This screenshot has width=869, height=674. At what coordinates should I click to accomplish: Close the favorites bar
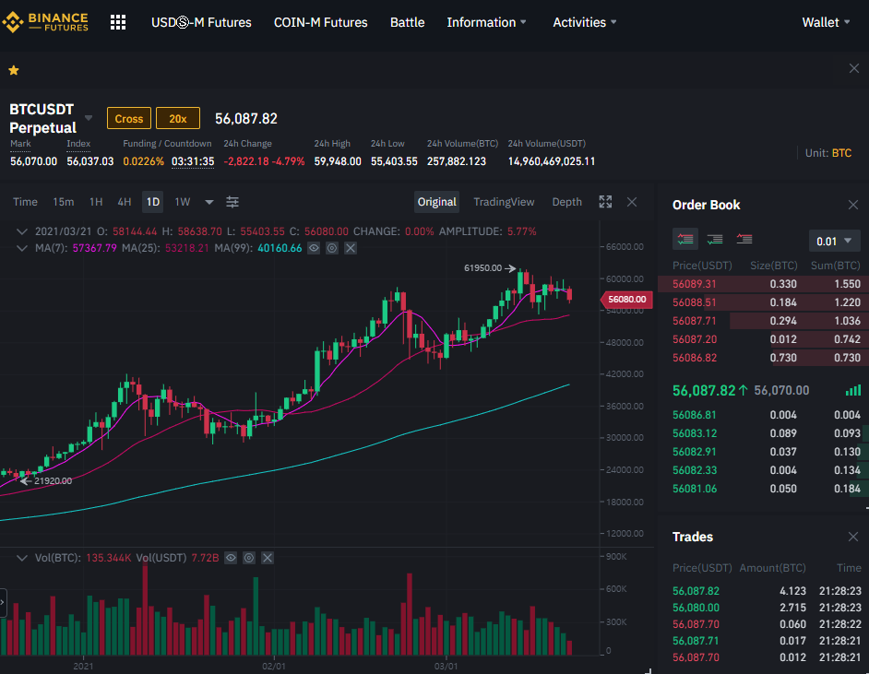coord(854,68)
